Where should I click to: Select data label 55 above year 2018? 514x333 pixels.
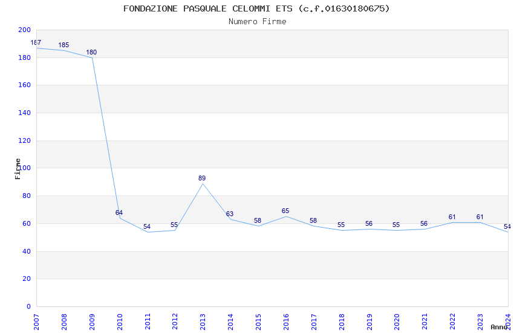(341, 225)
